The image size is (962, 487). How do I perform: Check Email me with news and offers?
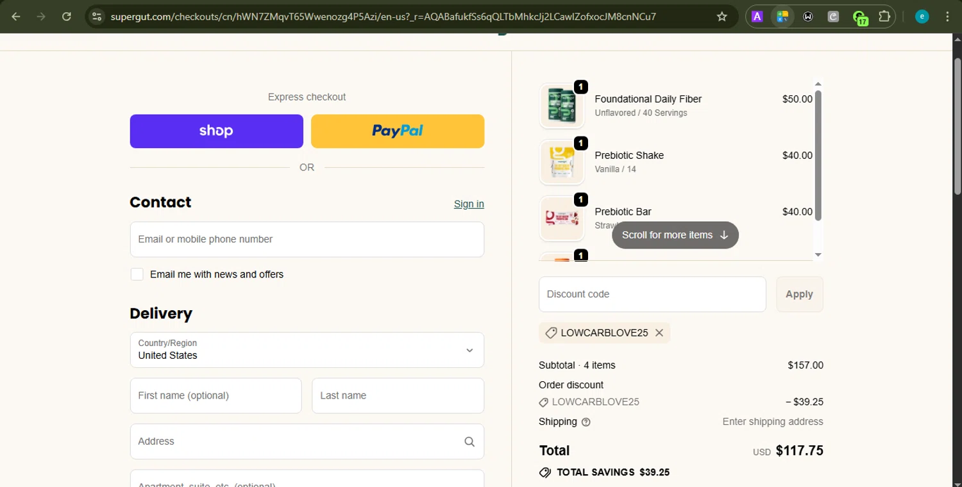(137, 274)
